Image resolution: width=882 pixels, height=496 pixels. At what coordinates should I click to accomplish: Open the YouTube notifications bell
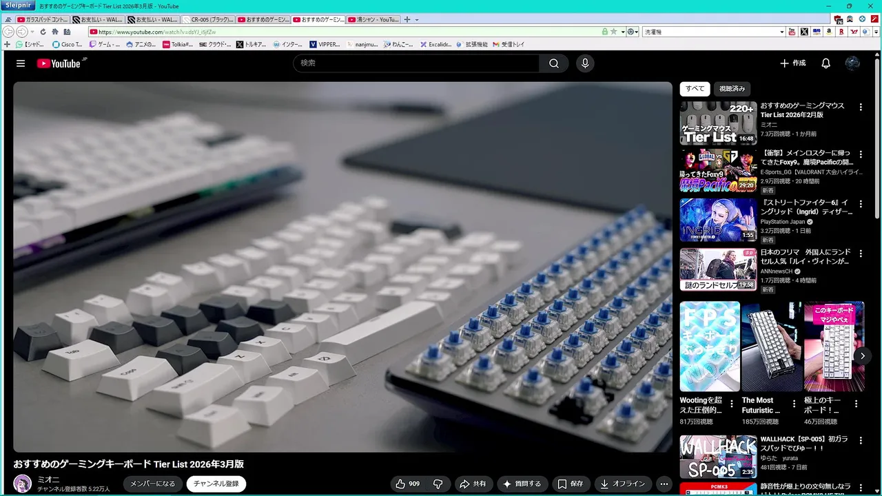825,63
